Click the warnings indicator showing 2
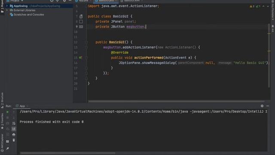This screenshot has width=275, height=155. tap(252, 6)
